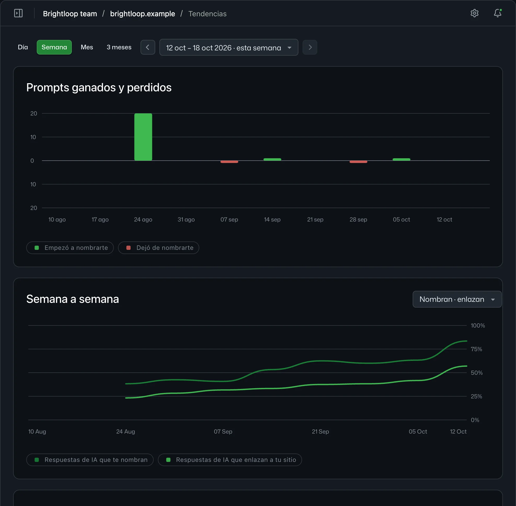Click the Semana a semana heading

(73, 299)
